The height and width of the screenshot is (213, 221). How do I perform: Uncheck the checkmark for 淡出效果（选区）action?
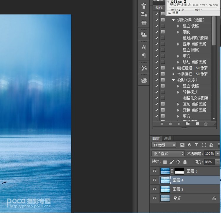click(x=156, y=20)
